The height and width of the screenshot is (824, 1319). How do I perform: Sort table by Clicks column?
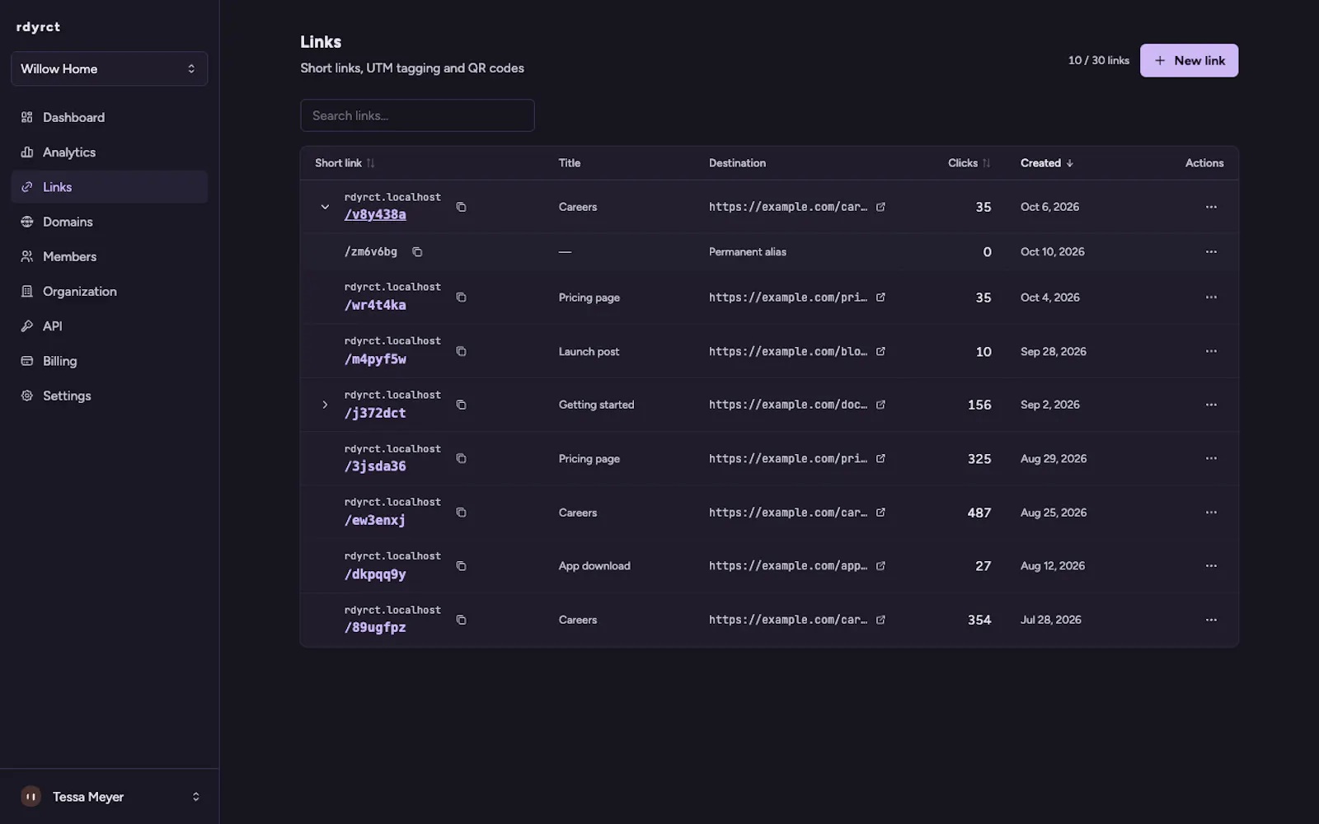pos(969,163)
